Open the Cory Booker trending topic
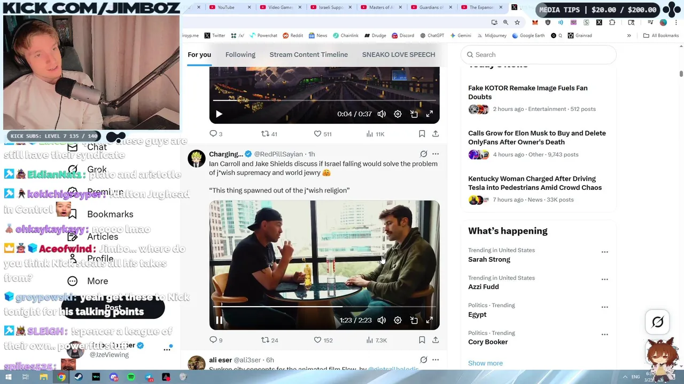The width and height of the screenshot is (684, 384). 488,342
